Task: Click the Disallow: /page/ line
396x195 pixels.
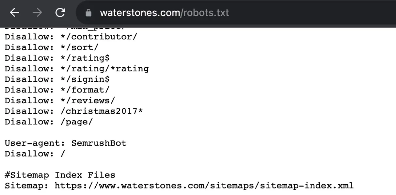Action: [48, 121]
